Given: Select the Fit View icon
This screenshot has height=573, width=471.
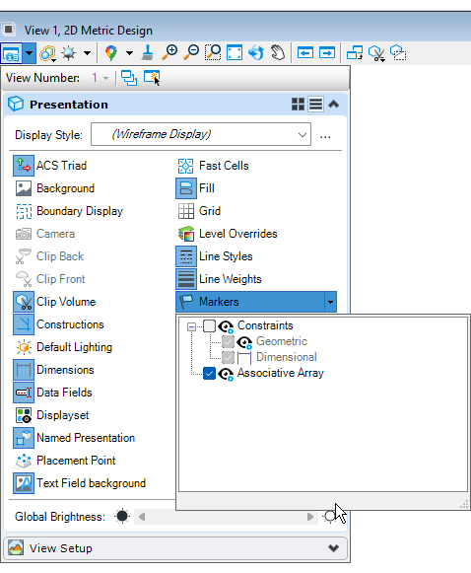Looking at the screenshot, I should coord(235,52).
